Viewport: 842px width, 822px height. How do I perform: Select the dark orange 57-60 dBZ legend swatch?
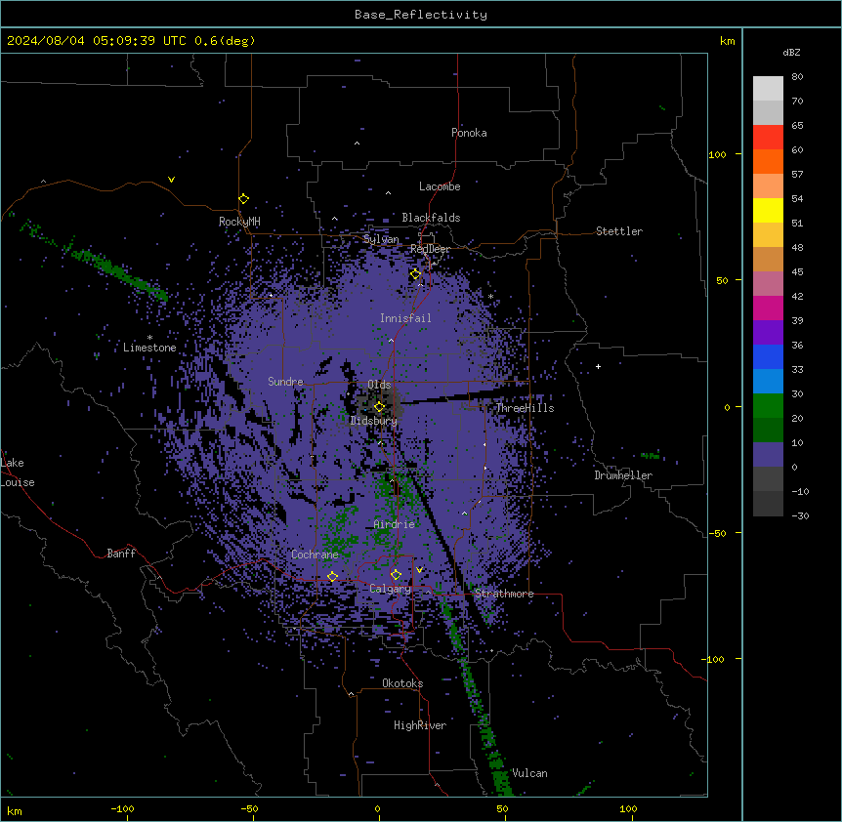pyautogui.click(x=768, y=161)
